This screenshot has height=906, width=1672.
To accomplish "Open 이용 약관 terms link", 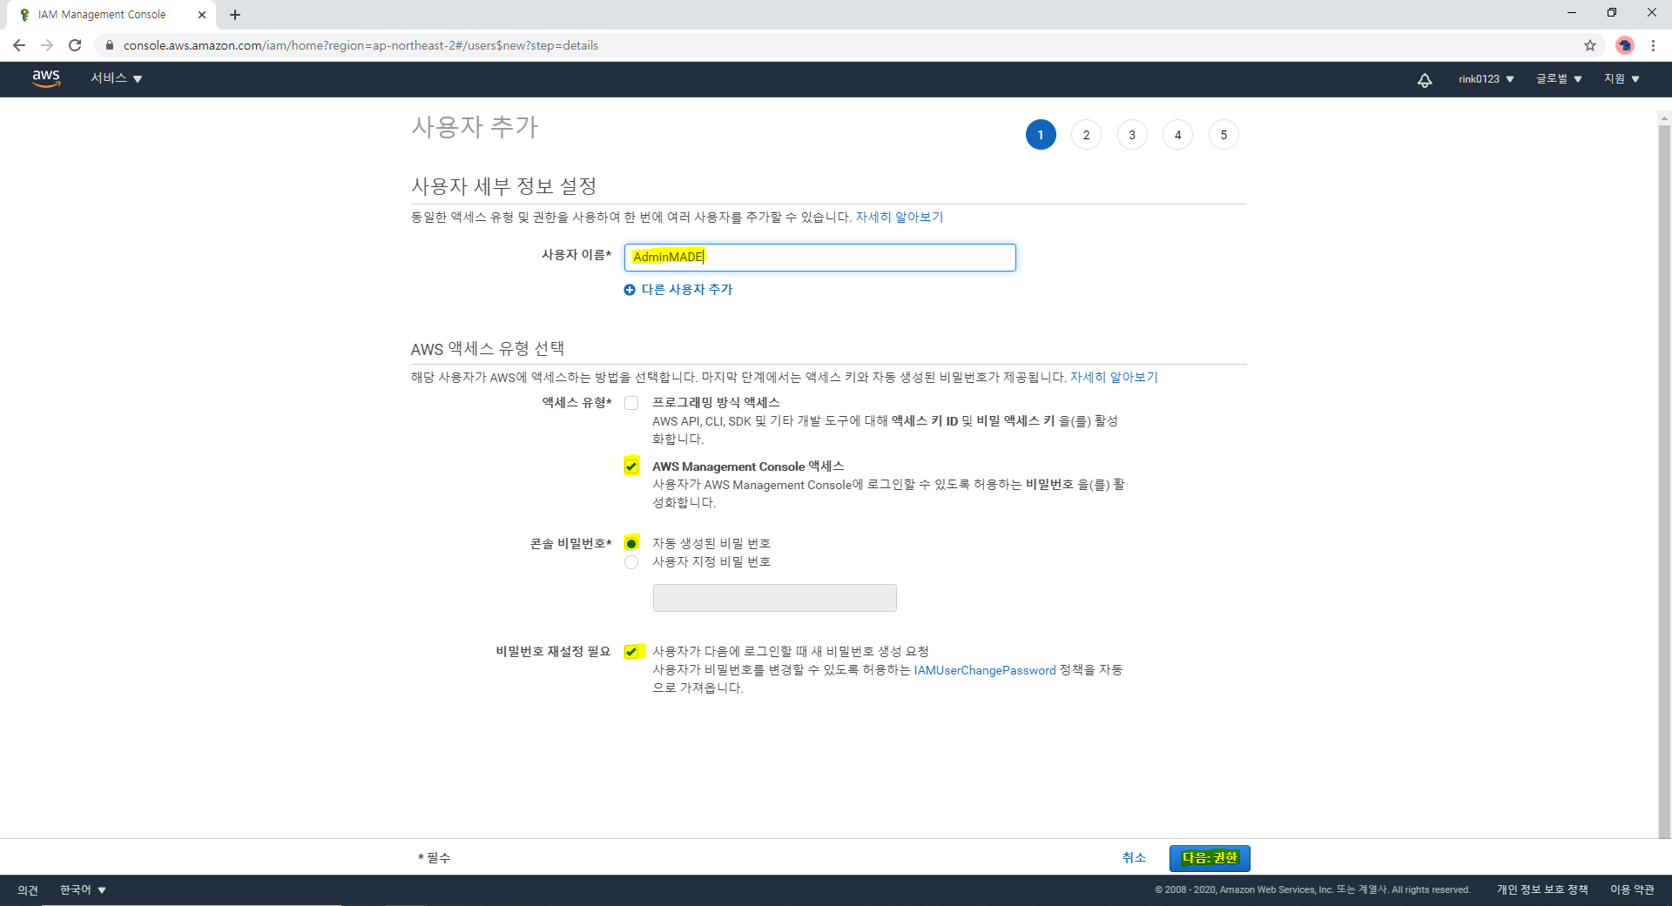I will pyautogui.click(x=1632, y=889).
